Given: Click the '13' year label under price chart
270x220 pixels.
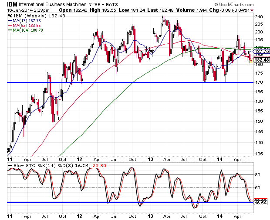Looking at the screenshot, I should click(150, 159).
